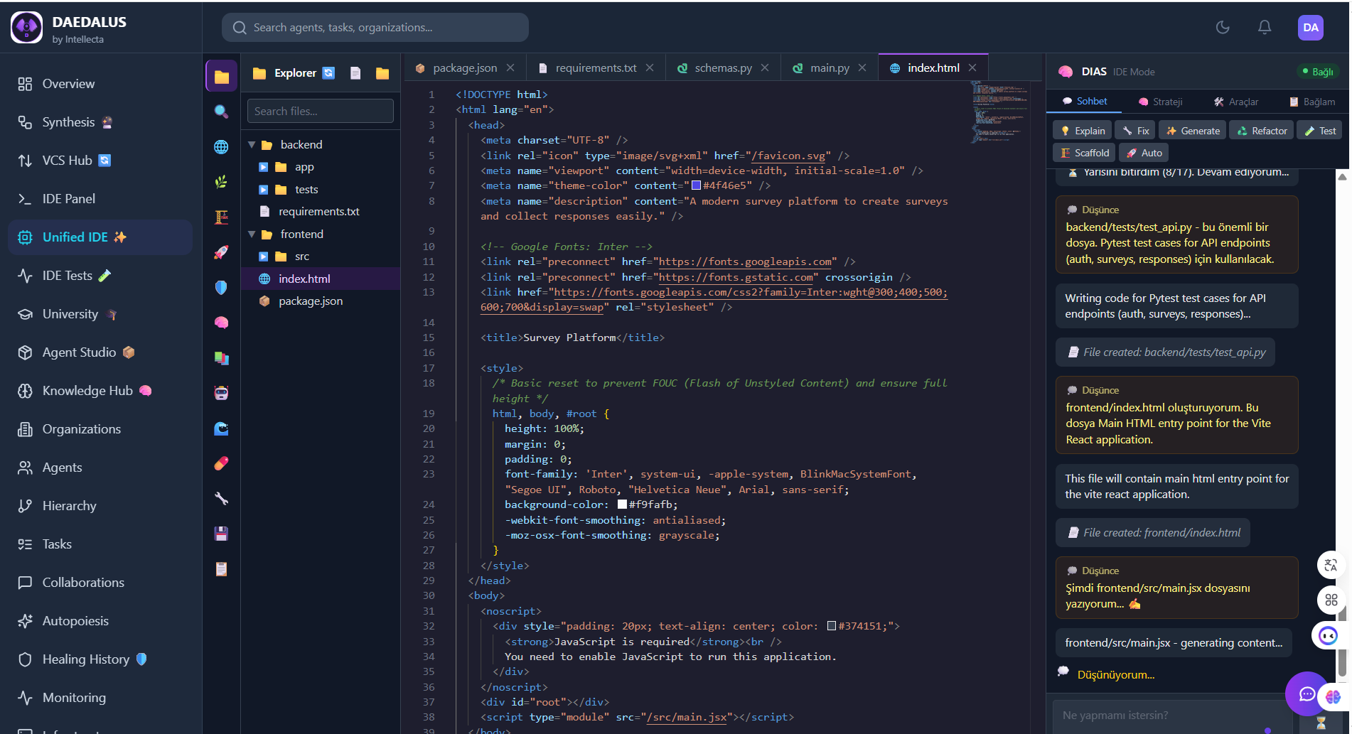Select the Strateji tab in DIAS panel
The width and height of the screenshot is (1352, 734).
click(x=1160, y=102)
